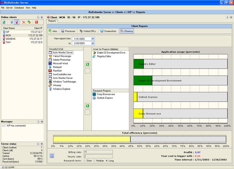Select the 'KIP has connected' message
This screenshot has width=234, height=169.
coord(16,126)
